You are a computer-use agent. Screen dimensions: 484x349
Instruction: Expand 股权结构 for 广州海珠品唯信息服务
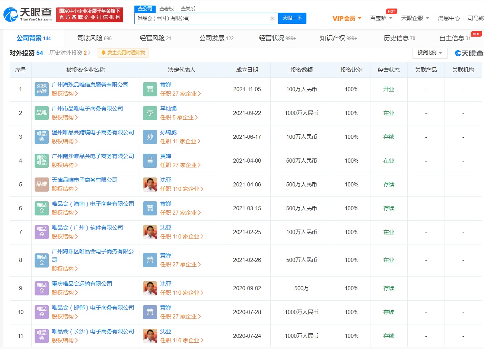click(65, 94)
